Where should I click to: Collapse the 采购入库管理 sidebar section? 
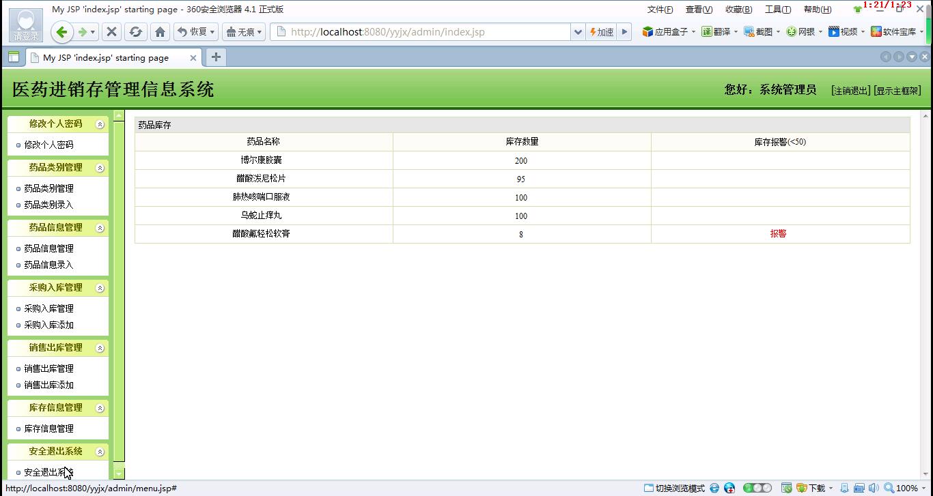pyautogui.click(x=100, y=288)
